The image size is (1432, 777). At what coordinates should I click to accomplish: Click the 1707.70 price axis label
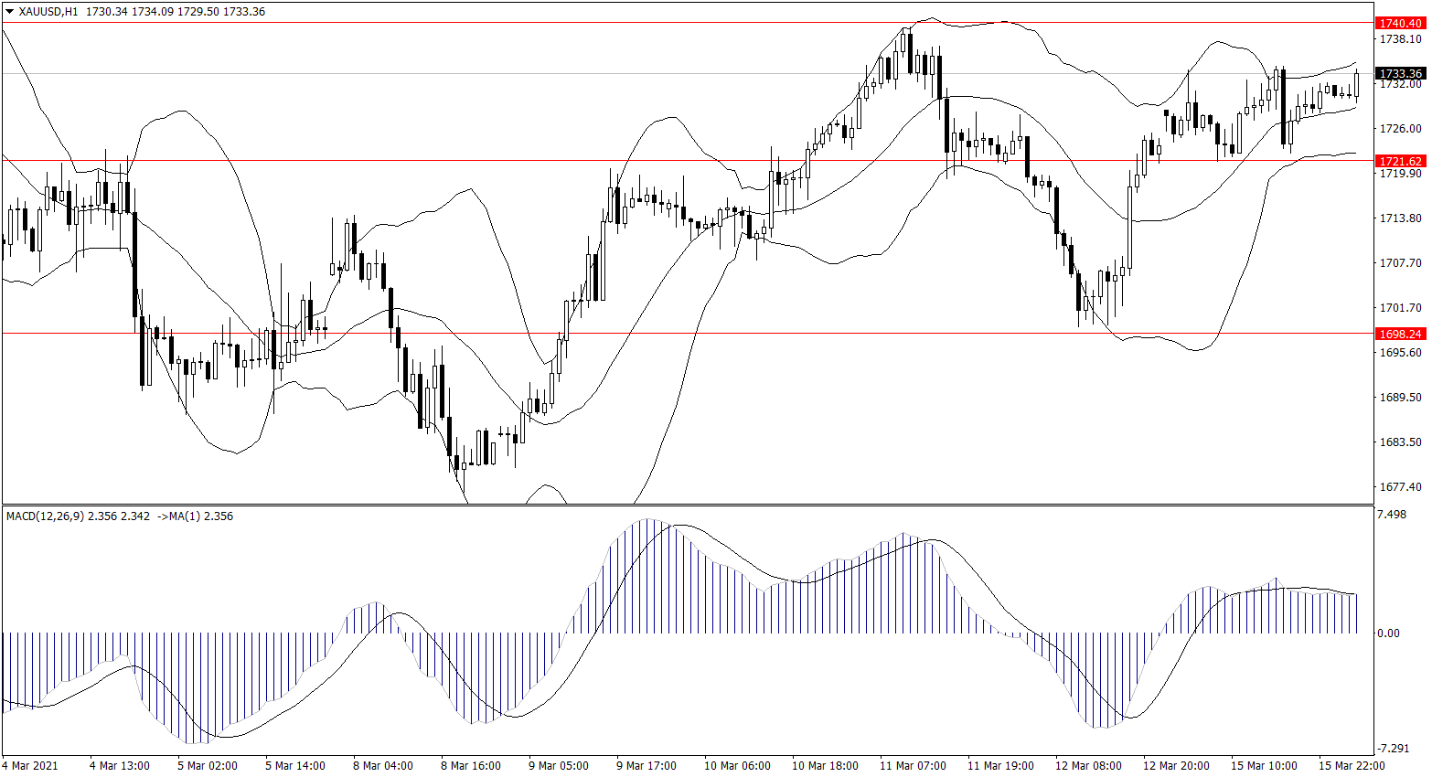point(1400,263)
